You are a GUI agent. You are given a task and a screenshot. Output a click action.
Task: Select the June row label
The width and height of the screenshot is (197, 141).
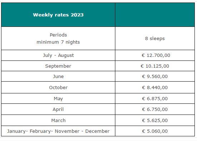[x=58, y=76]
